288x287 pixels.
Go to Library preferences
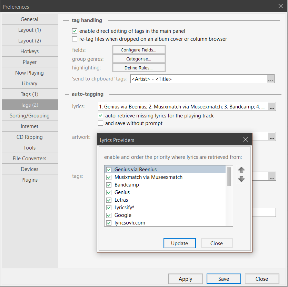click(x=30, y=83)
